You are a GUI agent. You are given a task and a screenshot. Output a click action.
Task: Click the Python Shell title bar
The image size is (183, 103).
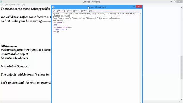tap(97, 7)
